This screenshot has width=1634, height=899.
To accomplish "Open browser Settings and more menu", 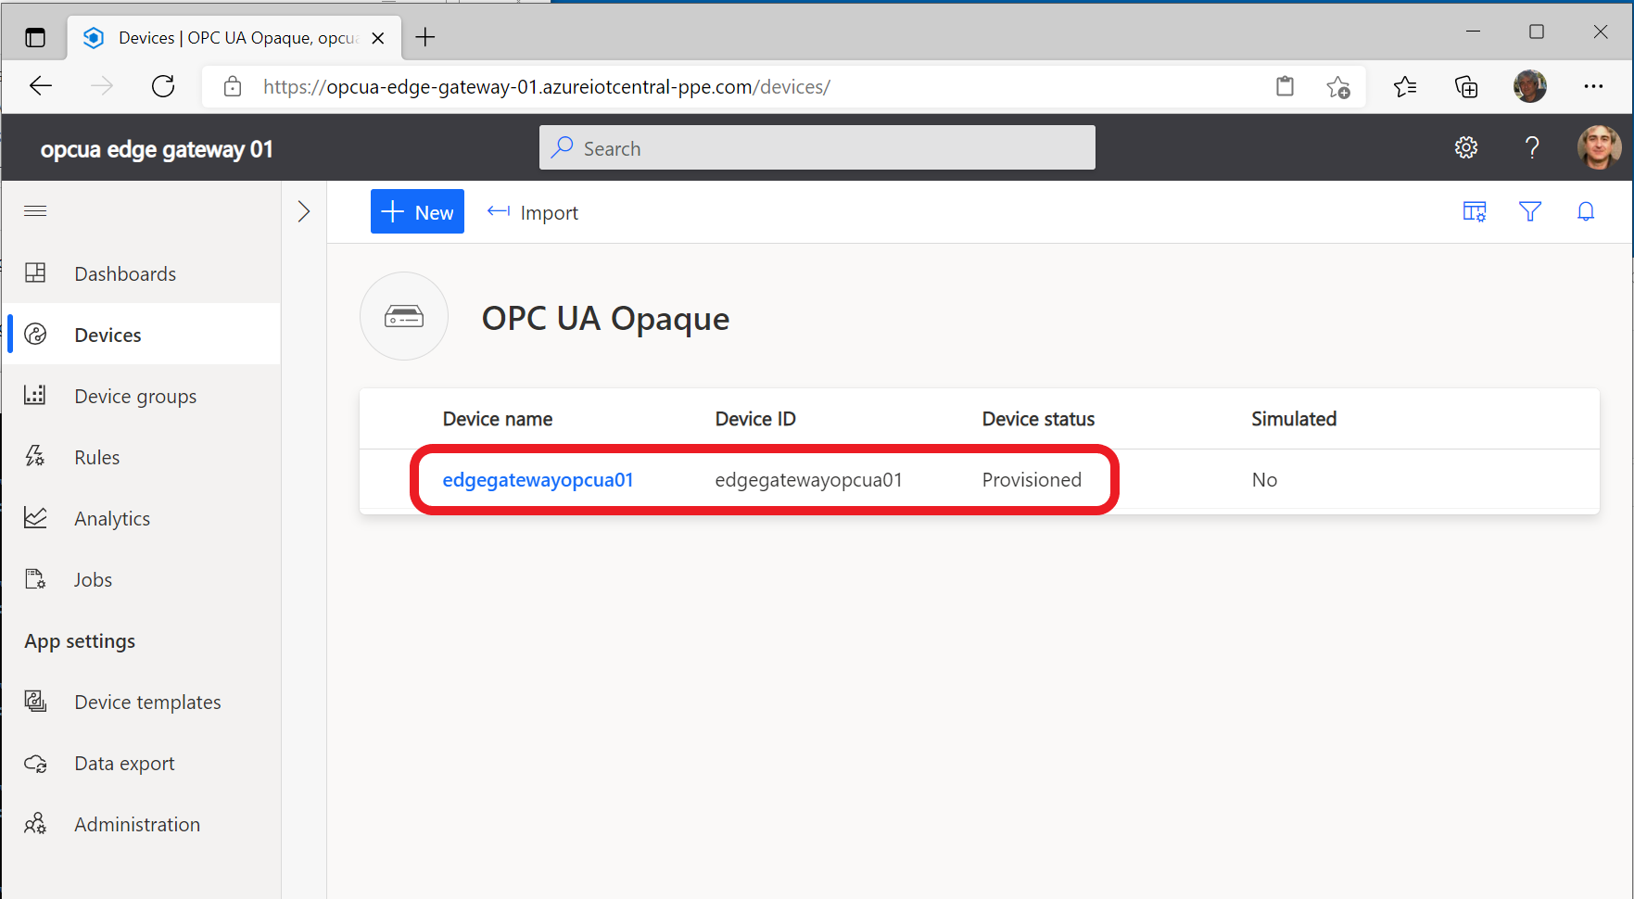I will pyautogui.click(x=1593, y=86).
